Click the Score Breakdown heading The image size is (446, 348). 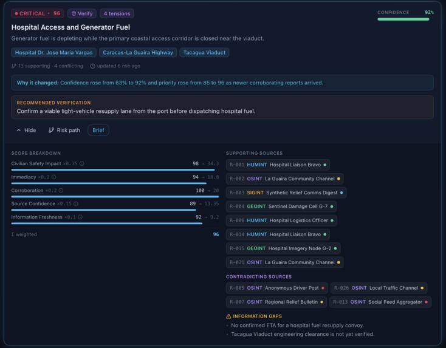pyautogui.click(x=36, y=153)
